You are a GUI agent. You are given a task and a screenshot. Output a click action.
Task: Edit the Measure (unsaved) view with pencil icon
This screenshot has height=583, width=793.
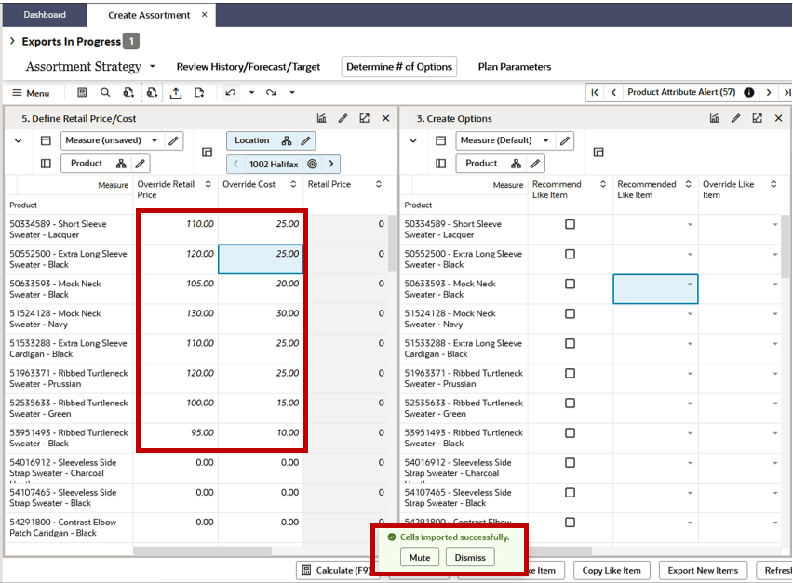coord(171,140)
